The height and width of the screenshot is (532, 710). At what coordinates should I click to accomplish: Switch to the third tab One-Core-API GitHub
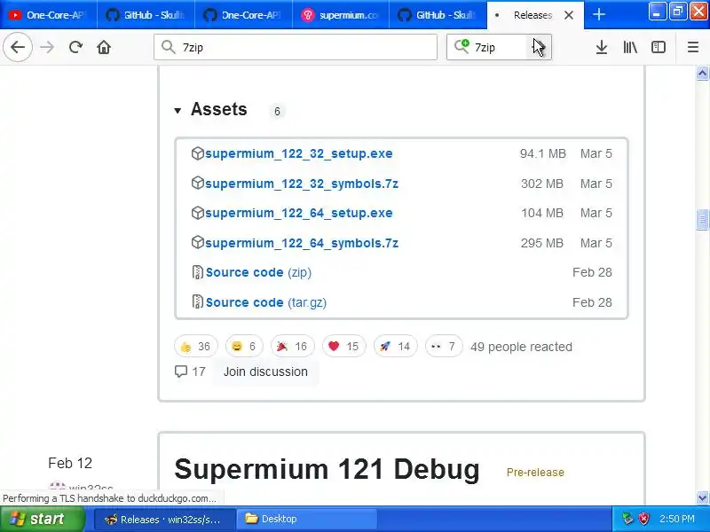[x=243, y=15]
